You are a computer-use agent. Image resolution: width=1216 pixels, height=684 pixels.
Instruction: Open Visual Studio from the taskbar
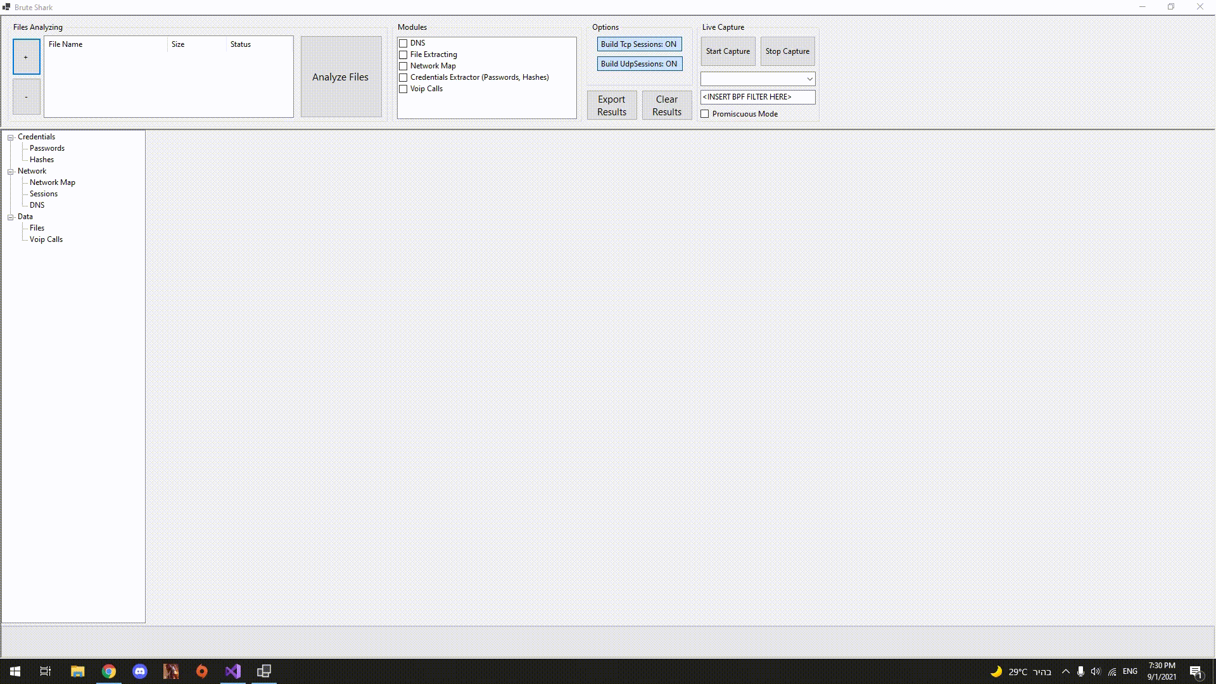click(x=232, y=671)
